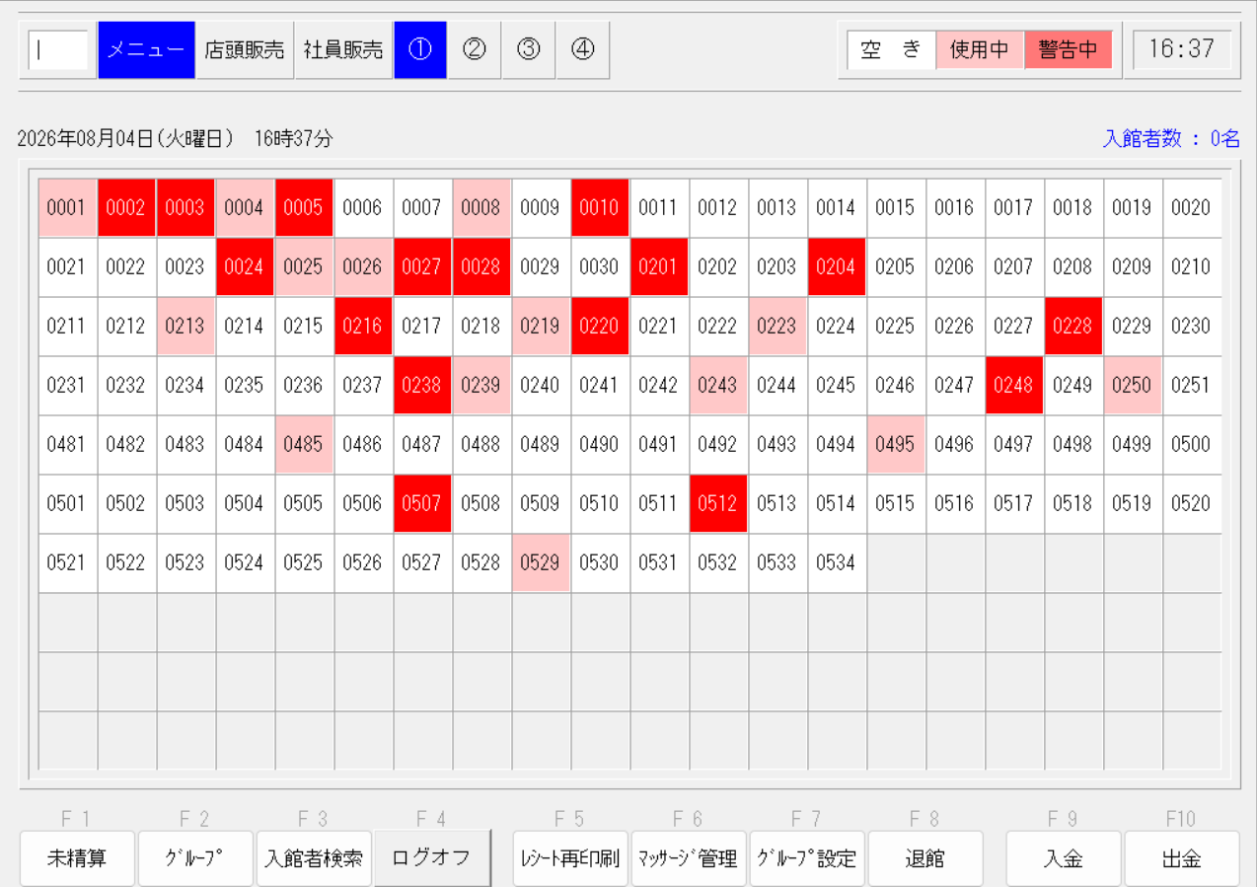Open グループ設定 settings

tap(807, 858)
